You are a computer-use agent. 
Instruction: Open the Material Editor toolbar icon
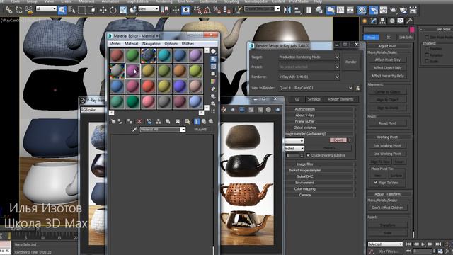tap(362, 11)
